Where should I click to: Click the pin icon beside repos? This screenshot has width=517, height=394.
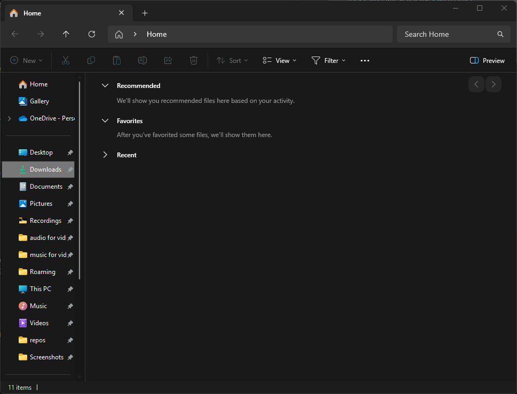(70, 340)
